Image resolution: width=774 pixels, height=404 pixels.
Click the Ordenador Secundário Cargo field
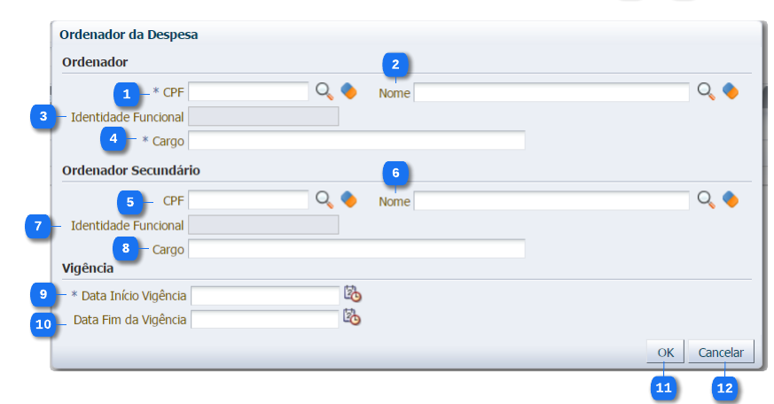tap(356, 249)
